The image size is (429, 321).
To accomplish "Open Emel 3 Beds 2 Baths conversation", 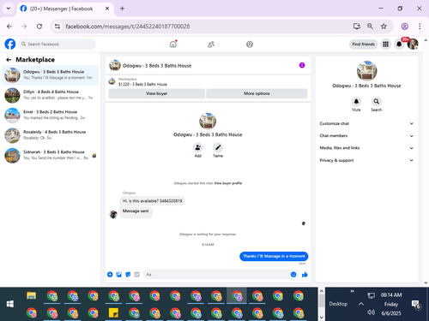I will point(51,115).
